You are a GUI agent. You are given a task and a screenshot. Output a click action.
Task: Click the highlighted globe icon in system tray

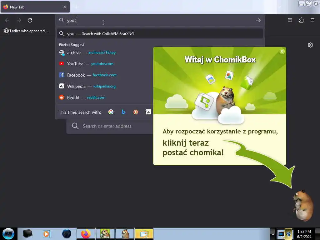click(x=288, y=234)
